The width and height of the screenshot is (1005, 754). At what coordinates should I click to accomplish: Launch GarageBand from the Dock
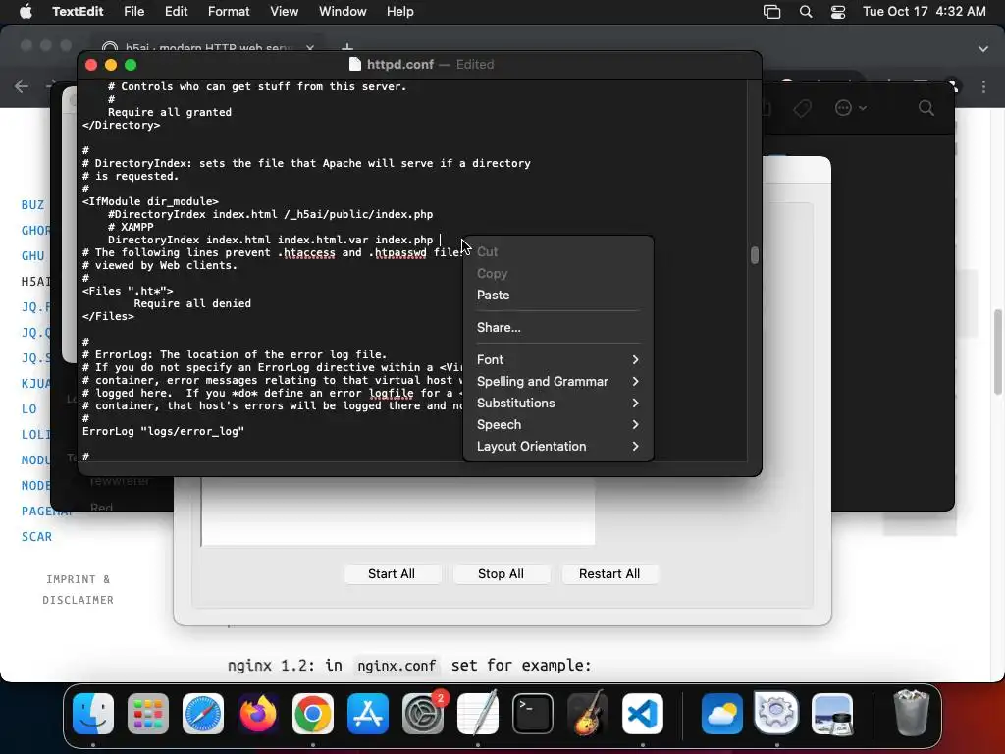(x=588, y=714)
